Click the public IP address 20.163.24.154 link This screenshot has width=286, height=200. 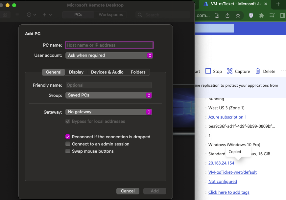pos(221,163)
